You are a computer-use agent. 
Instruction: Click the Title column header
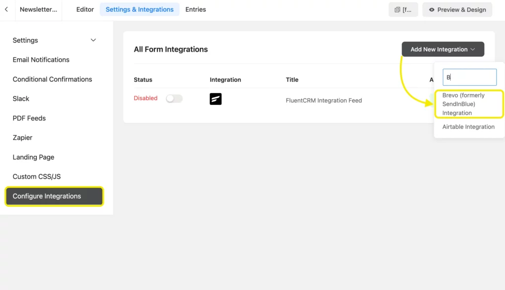pyautogui.click(x=292, y=80)
